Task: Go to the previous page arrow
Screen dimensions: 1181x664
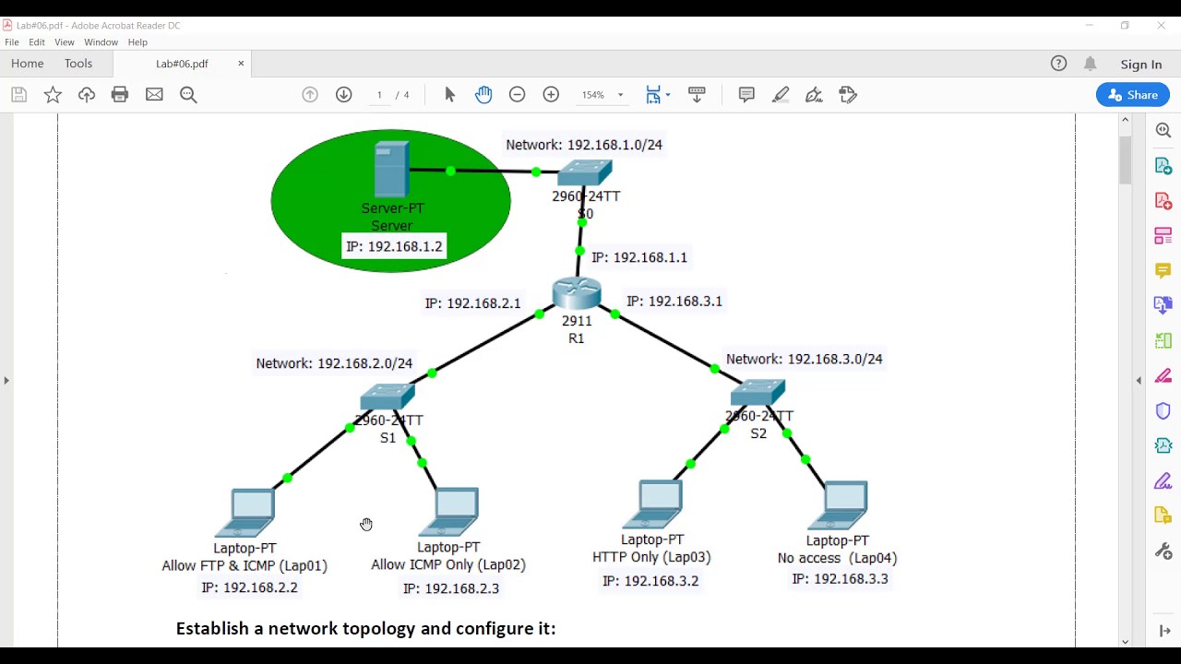Action: click(x=310, y=94)
